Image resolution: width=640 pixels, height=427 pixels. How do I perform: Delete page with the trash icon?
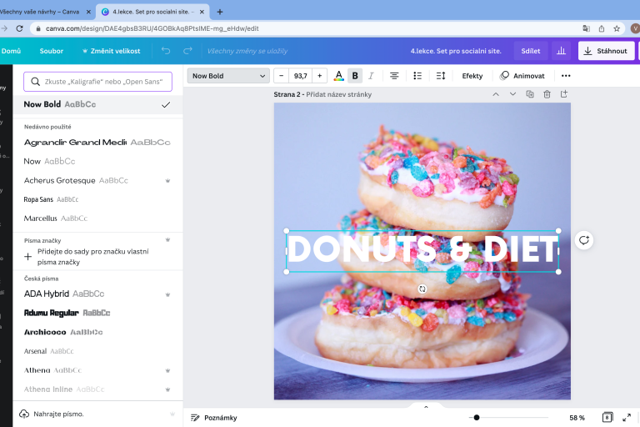547,94
